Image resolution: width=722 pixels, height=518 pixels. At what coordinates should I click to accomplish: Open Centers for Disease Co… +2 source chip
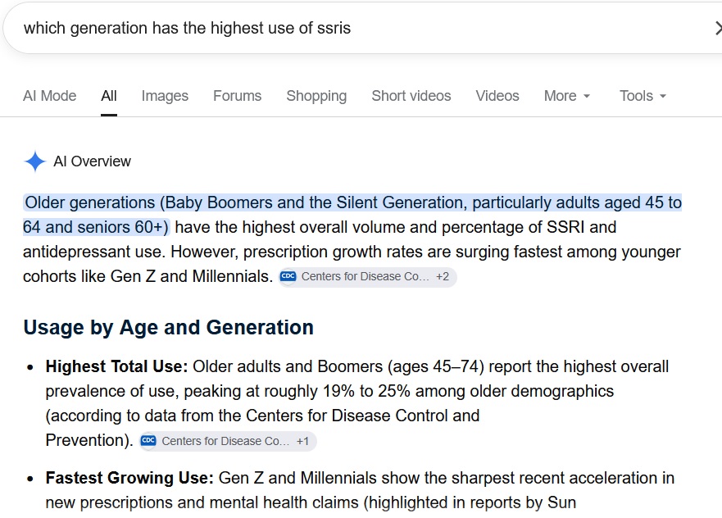coord(367,277)
